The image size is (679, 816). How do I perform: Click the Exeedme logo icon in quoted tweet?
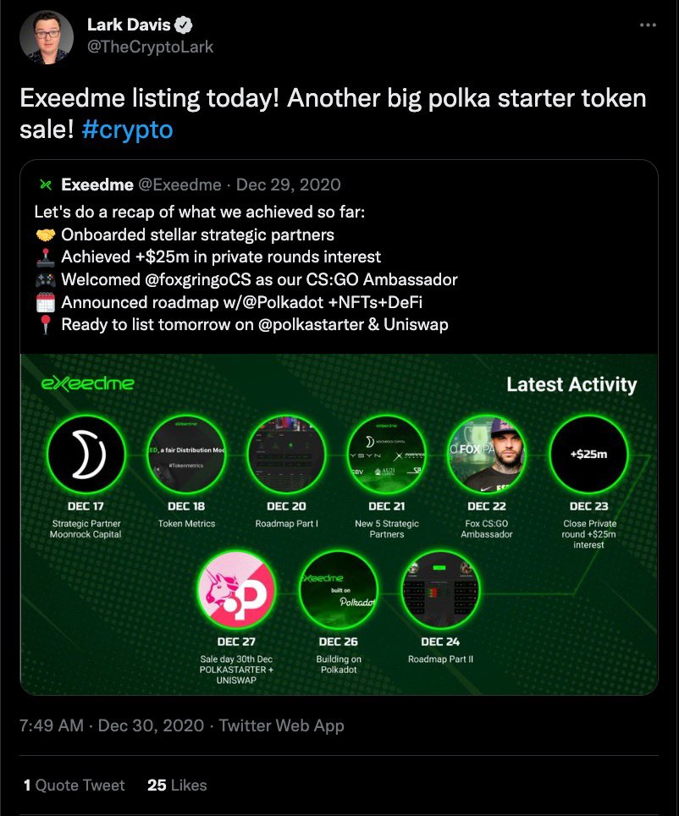[x=45, y=185]
